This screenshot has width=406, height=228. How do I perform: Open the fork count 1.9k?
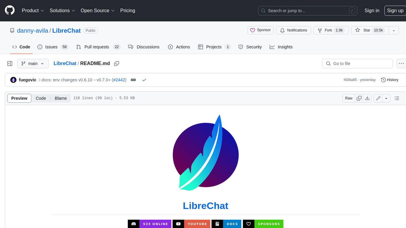pyautogui.click(x=339, y=30)
